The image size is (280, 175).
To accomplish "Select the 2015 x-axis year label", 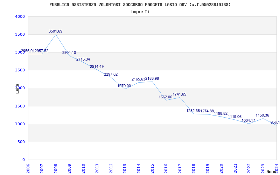I will [x=152, y=168].
